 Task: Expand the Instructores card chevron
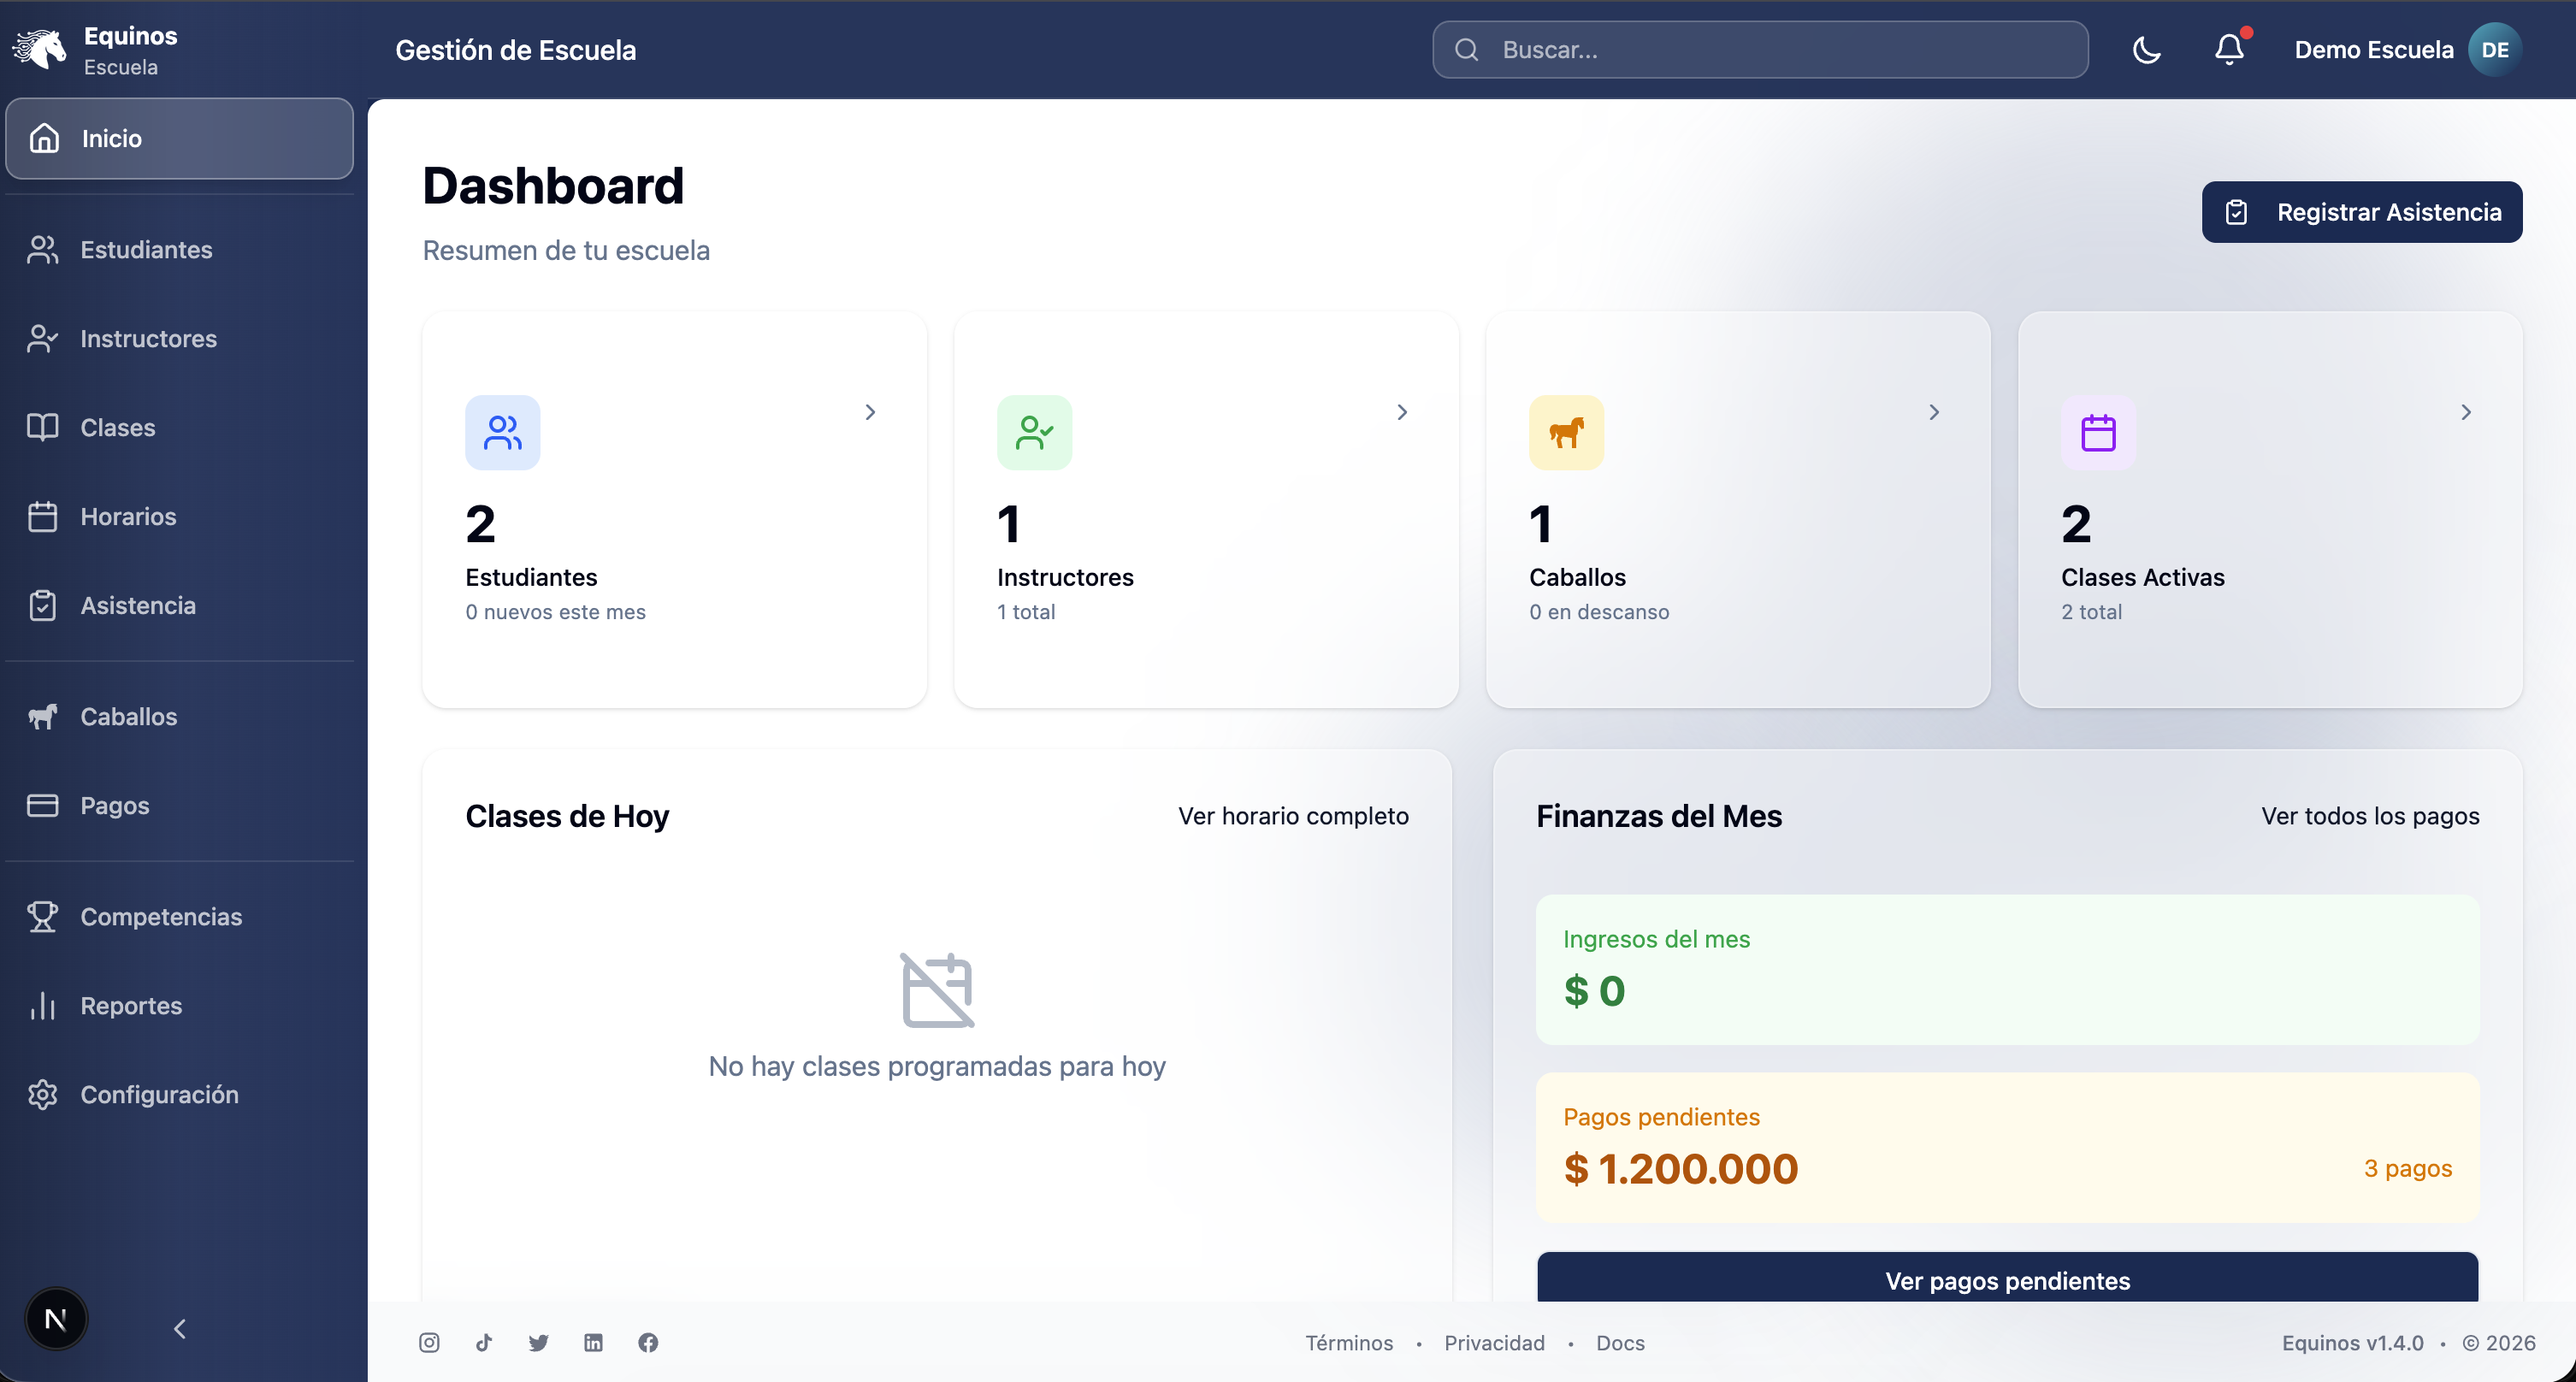pyautogui.click(x=1402, y=412)
